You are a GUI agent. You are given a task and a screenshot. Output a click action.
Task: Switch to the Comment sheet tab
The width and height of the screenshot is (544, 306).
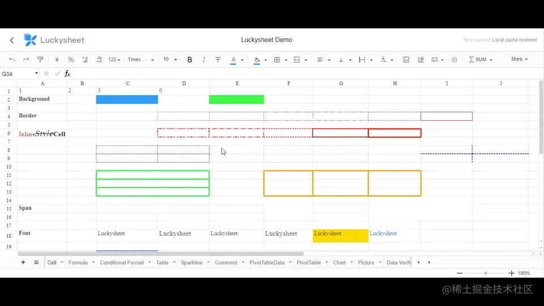[226, 262]
